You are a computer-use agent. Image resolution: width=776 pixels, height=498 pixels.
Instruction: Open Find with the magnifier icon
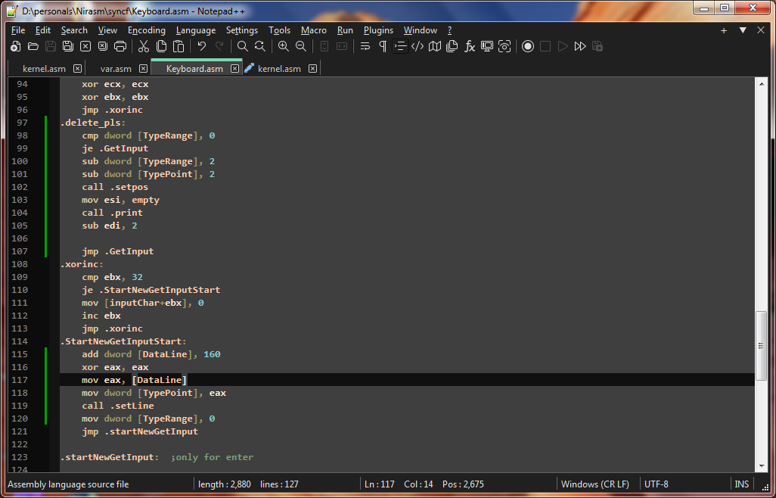tap(243, 46)
